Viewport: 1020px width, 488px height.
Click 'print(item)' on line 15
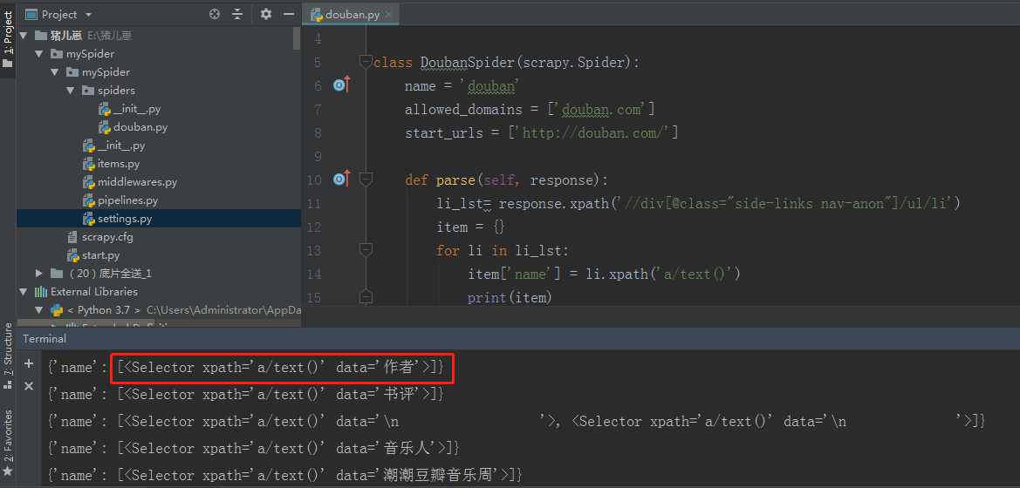[x=510, y=297]
